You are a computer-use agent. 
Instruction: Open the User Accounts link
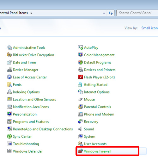(95, 144)
